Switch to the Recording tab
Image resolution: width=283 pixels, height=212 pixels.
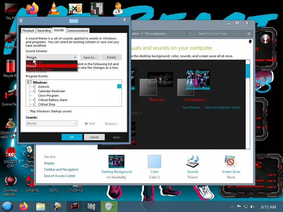(44, 31)
